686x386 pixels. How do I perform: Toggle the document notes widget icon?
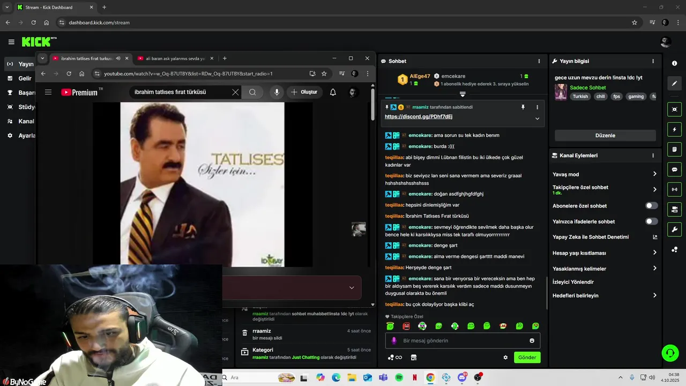point(674,149)
